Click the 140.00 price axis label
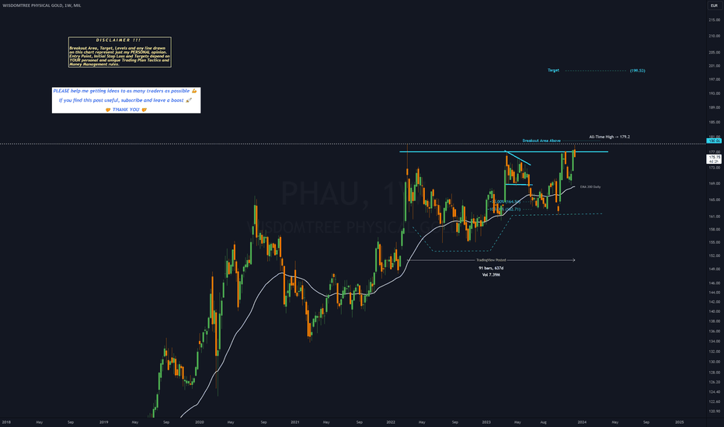Viewport: 724px width, 427px height. 715,311
